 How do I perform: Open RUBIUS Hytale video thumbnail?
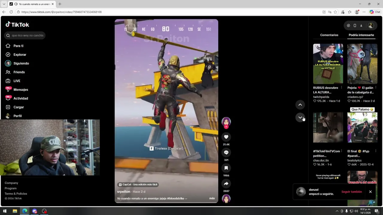tap(328, 64)
